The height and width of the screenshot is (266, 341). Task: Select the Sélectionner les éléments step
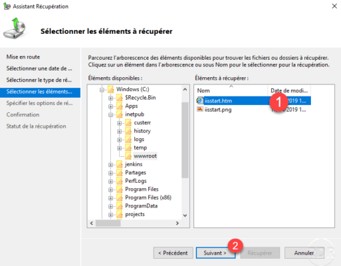coord(40,92)
